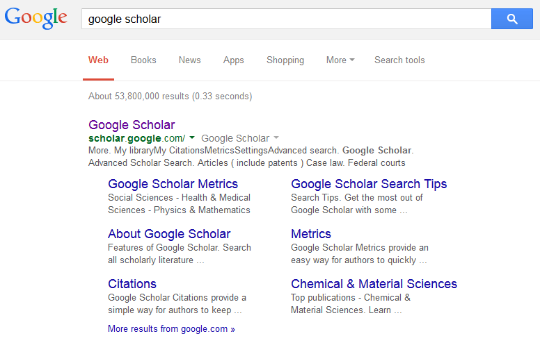Select the Shopping tab
540x343 pixels.
285,60
